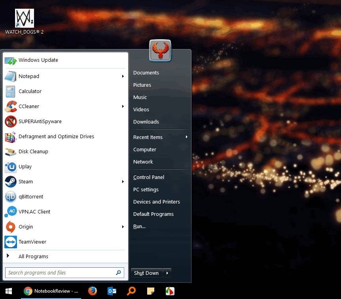341x299 pixels.
Task: Click the Defragment and Optimize Drives label
Action: [x=56, y=137]
